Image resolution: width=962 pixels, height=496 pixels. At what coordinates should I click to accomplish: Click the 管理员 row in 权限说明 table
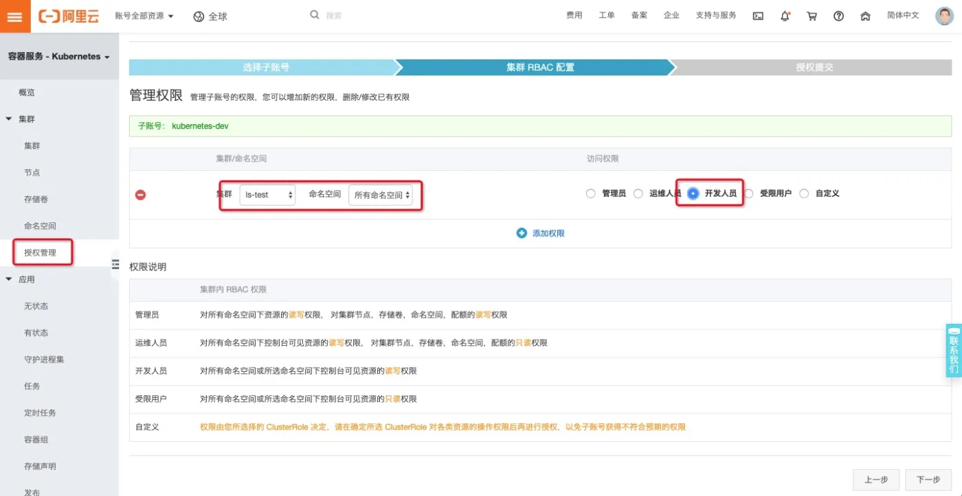[x=540, y=315]
